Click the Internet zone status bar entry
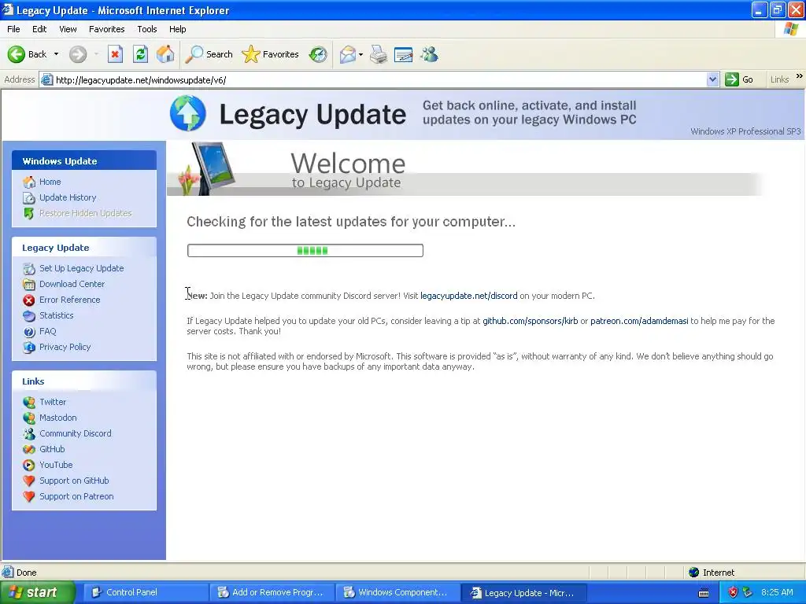 click(712, 573)
